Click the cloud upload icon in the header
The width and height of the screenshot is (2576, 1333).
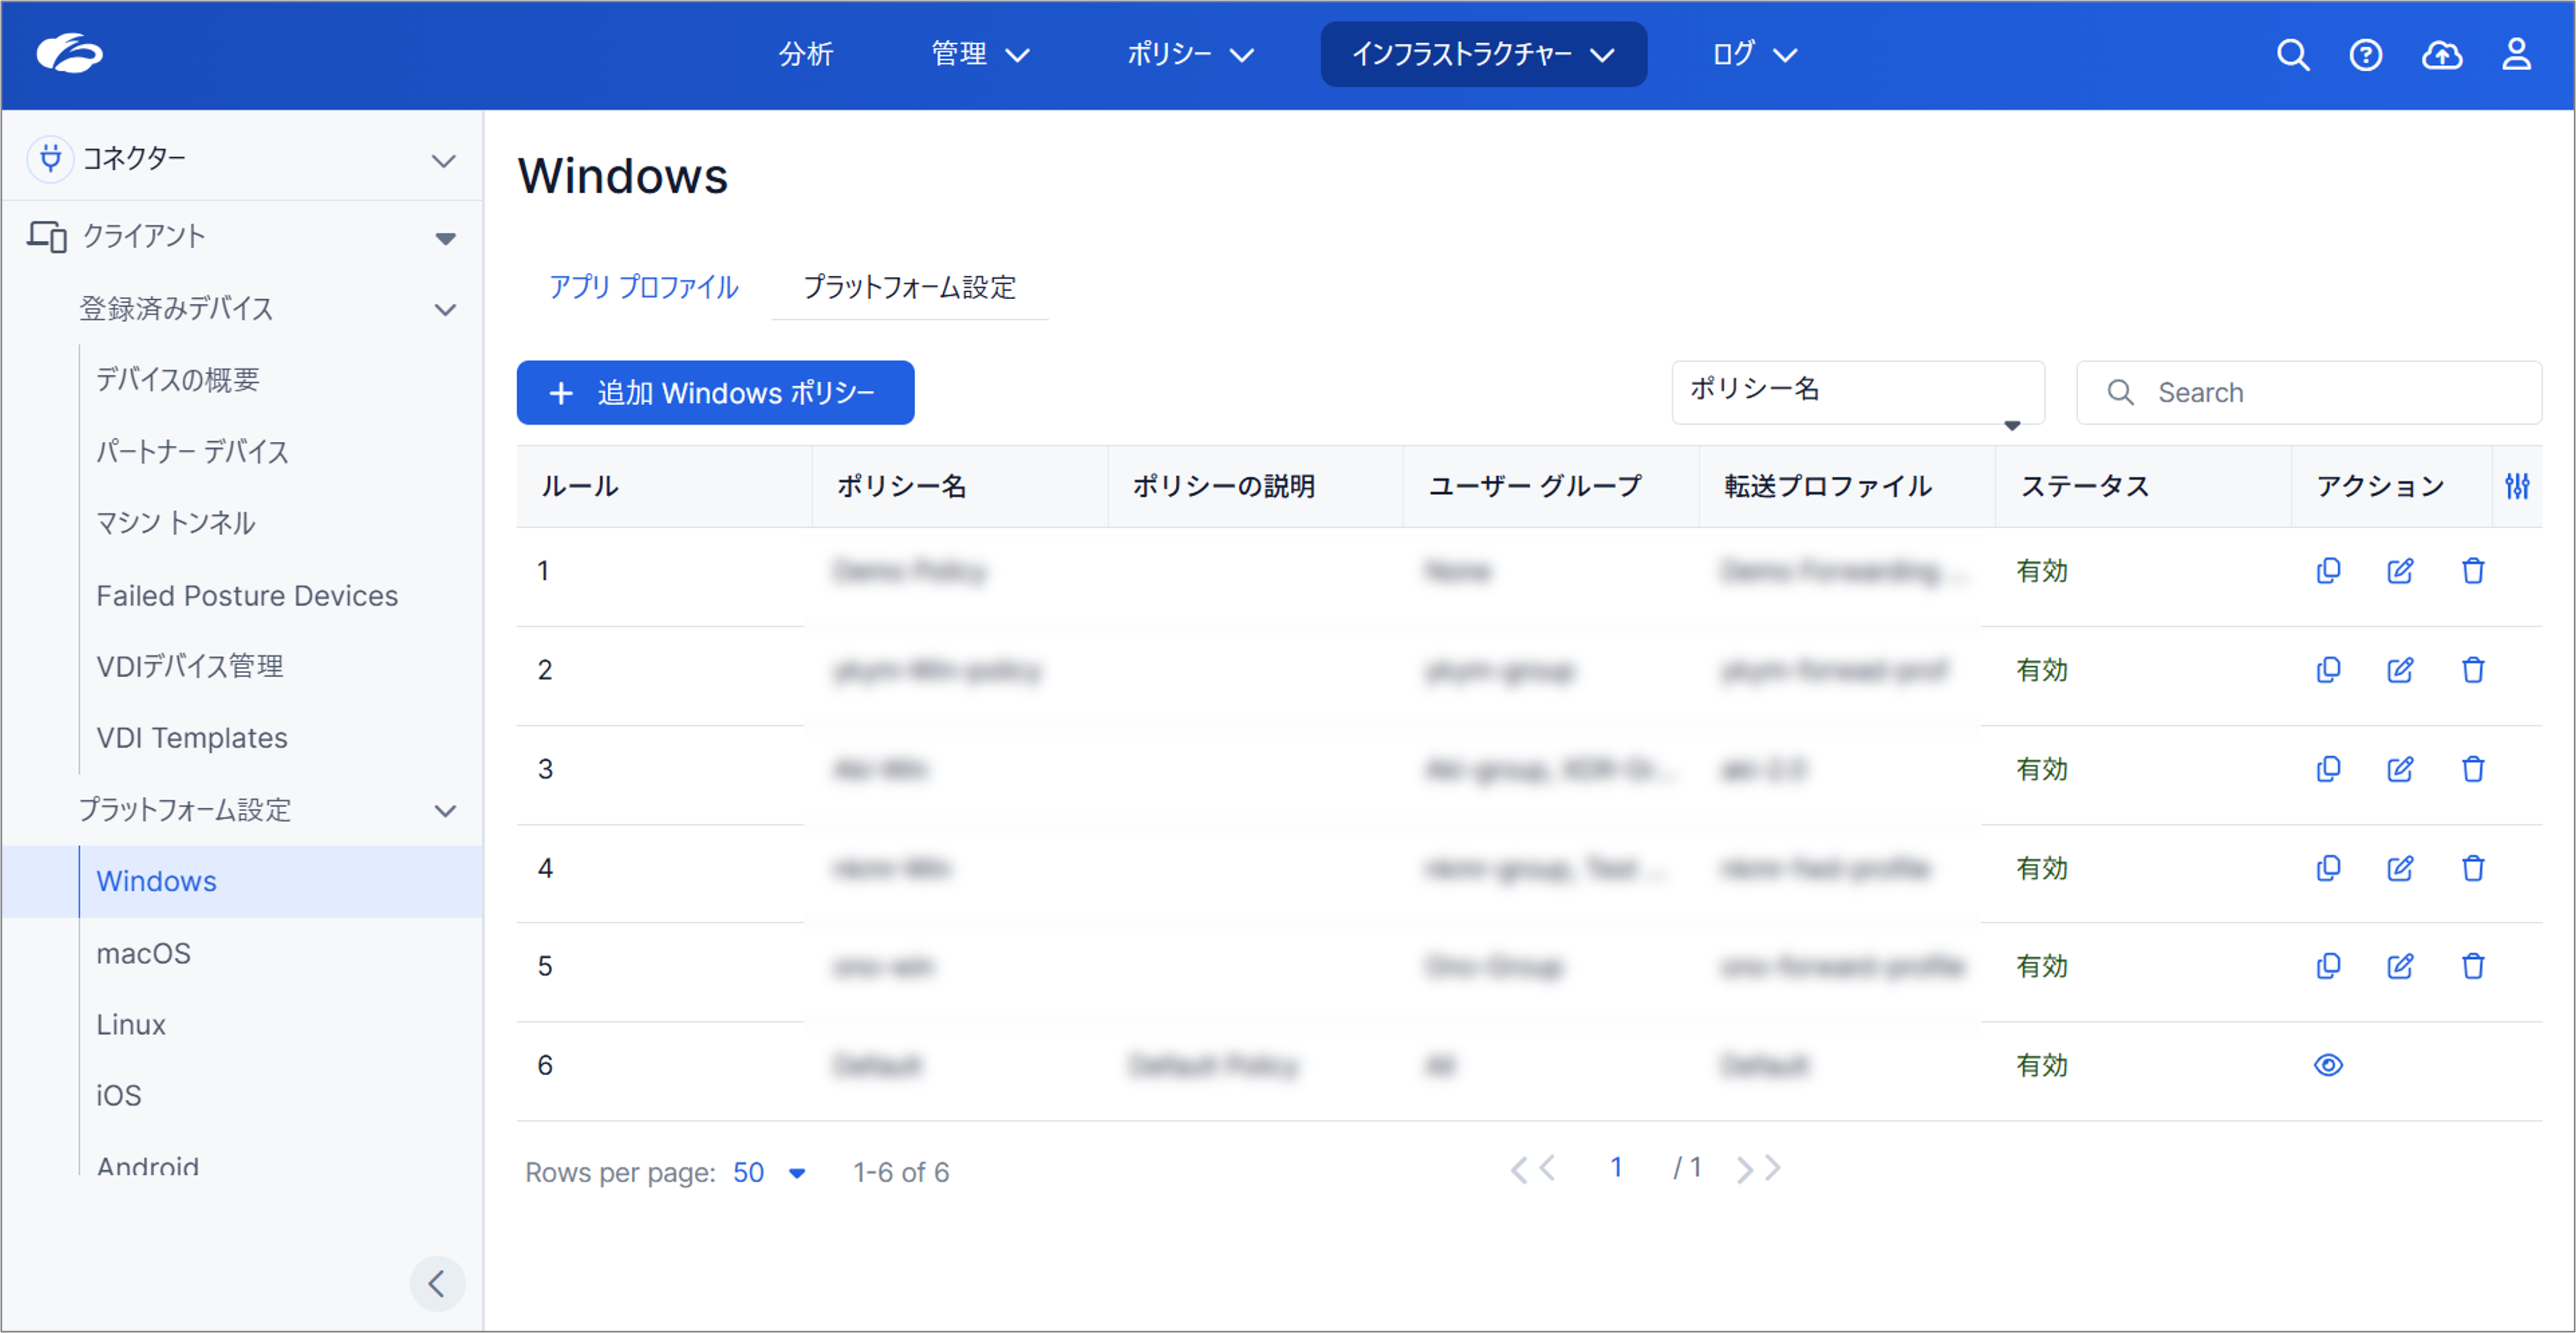pyautogui.click(x=2442, y=55)
